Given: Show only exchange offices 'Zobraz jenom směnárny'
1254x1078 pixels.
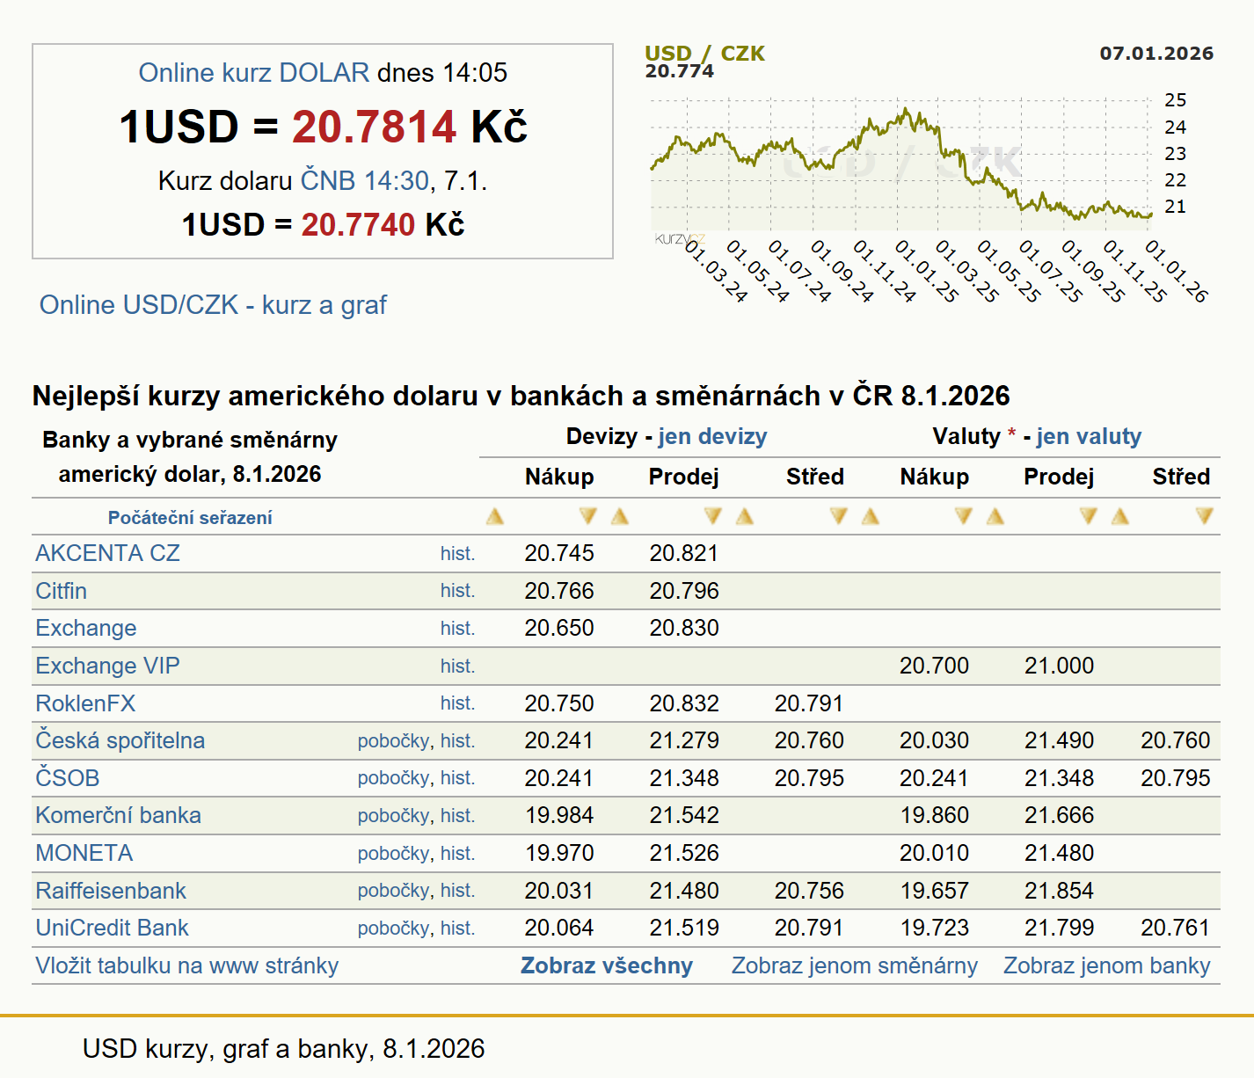Looking at the screenshot, I should pos(854,965).
